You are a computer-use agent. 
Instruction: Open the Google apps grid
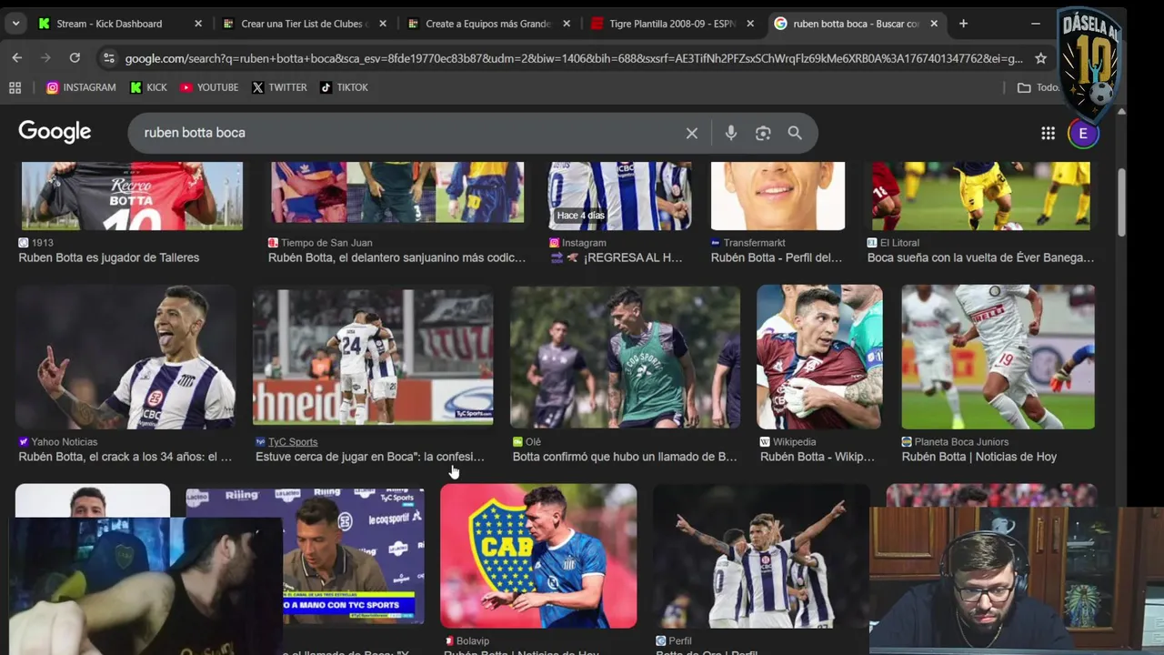click(x=1048, y=133)
